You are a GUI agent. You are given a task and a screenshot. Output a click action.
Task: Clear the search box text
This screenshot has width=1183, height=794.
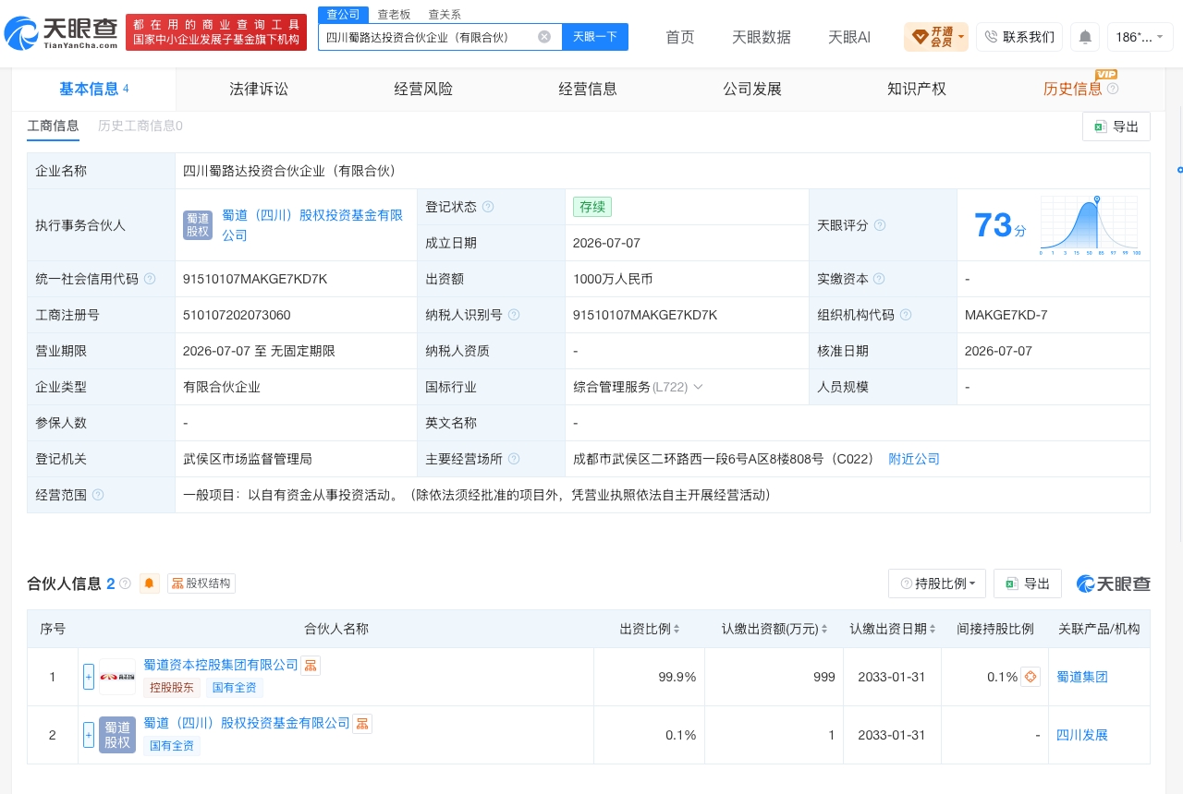[544, 37]
